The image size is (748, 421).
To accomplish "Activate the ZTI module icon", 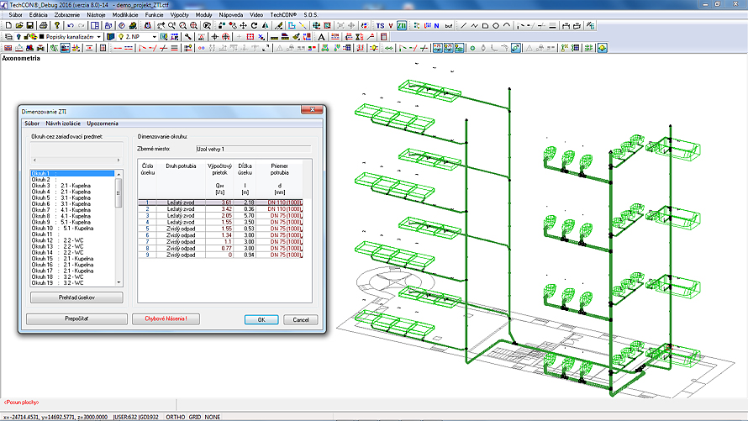I will click(403, 26).
